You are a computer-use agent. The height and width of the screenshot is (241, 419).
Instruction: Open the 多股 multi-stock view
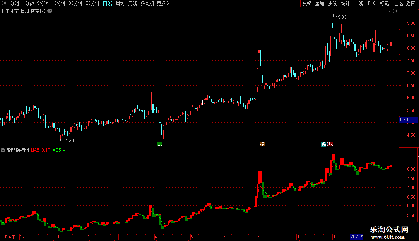point(332,3)
